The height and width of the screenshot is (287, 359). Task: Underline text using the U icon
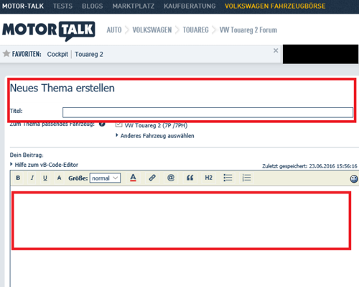tap(45, 178)
